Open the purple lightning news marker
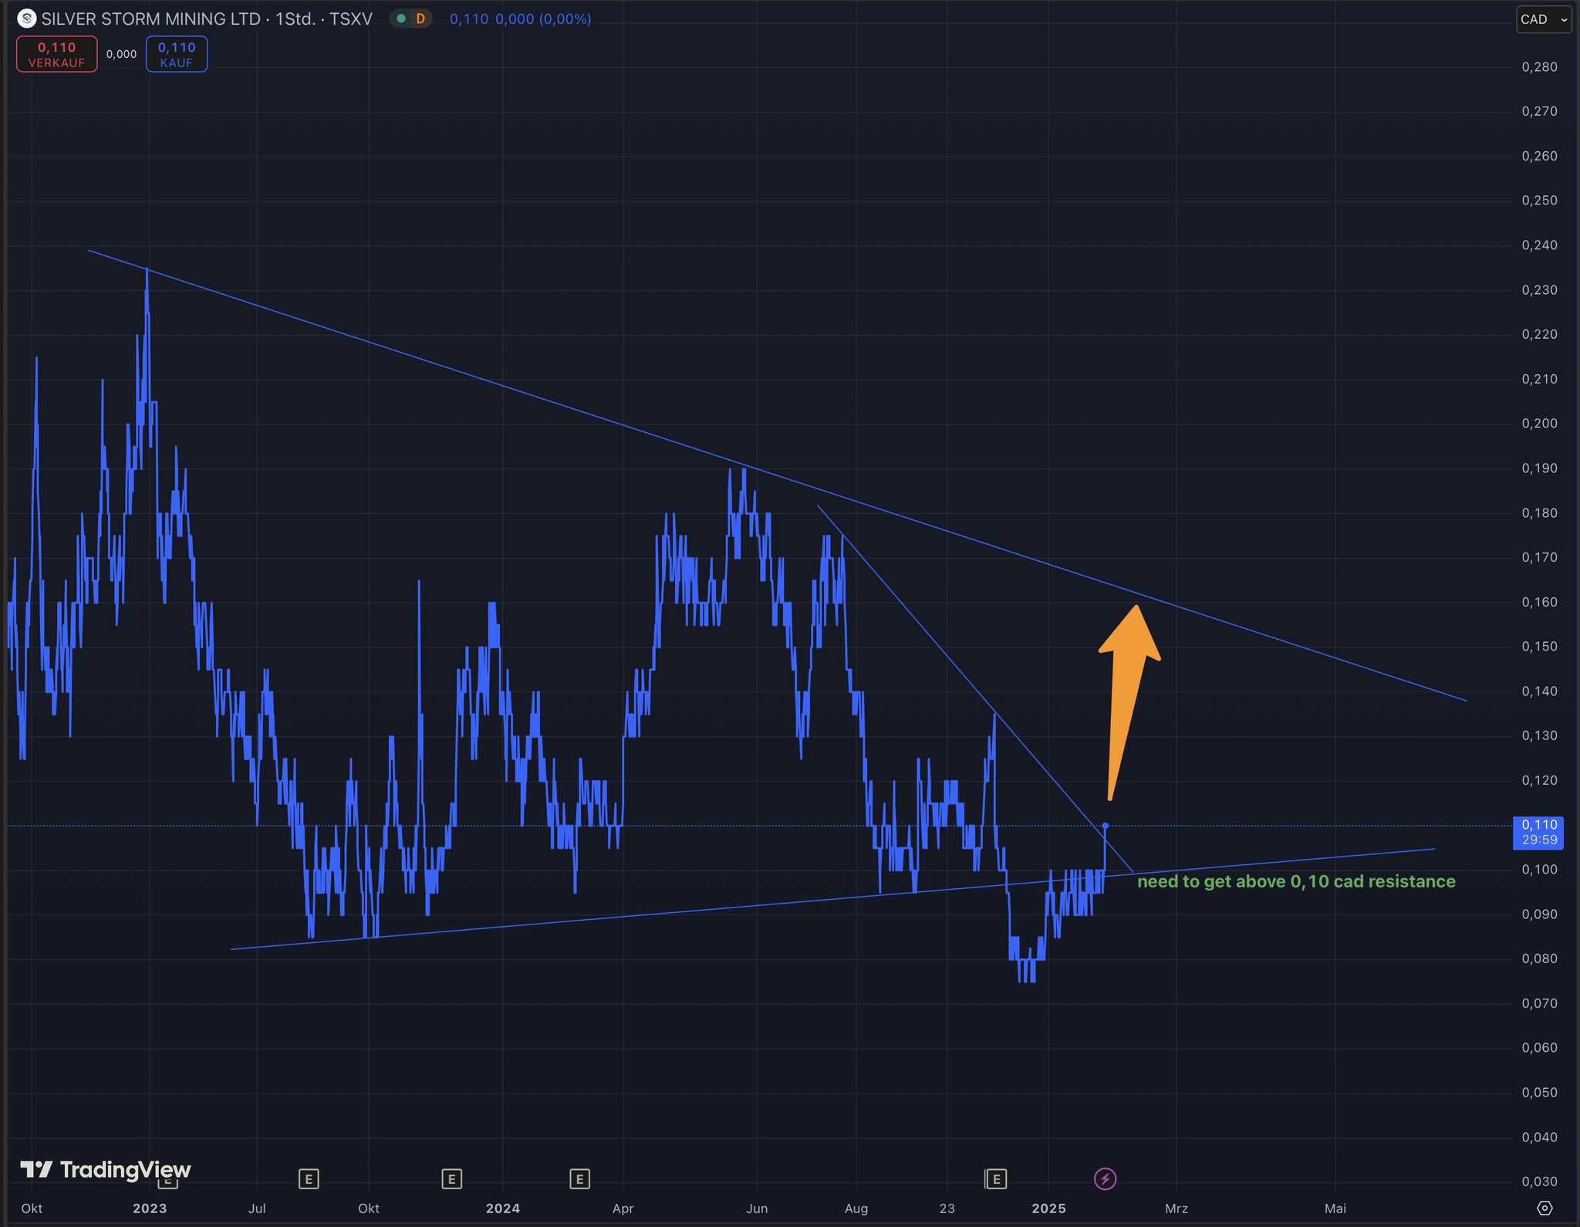The width and height of the screenshot is (1580, 1227). click(1105, 1178)
